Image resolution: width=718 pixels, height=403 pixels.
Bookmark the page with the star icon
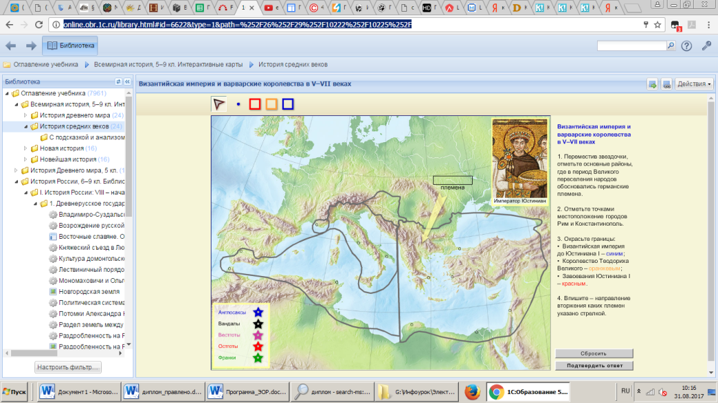(x=658, y=25)
